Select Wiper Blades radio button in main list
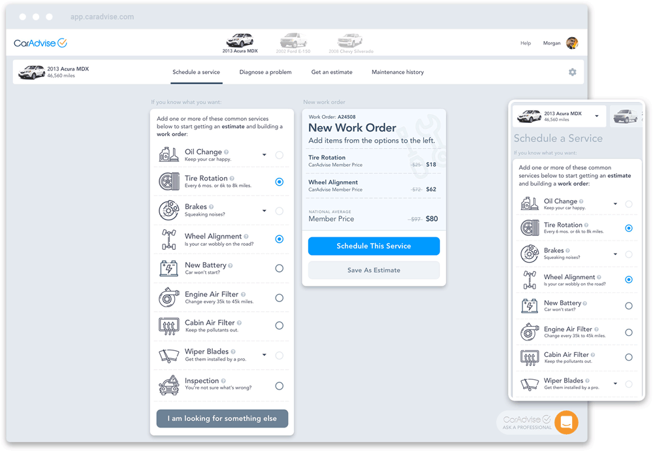653x451 pixels. click(279, 355)
